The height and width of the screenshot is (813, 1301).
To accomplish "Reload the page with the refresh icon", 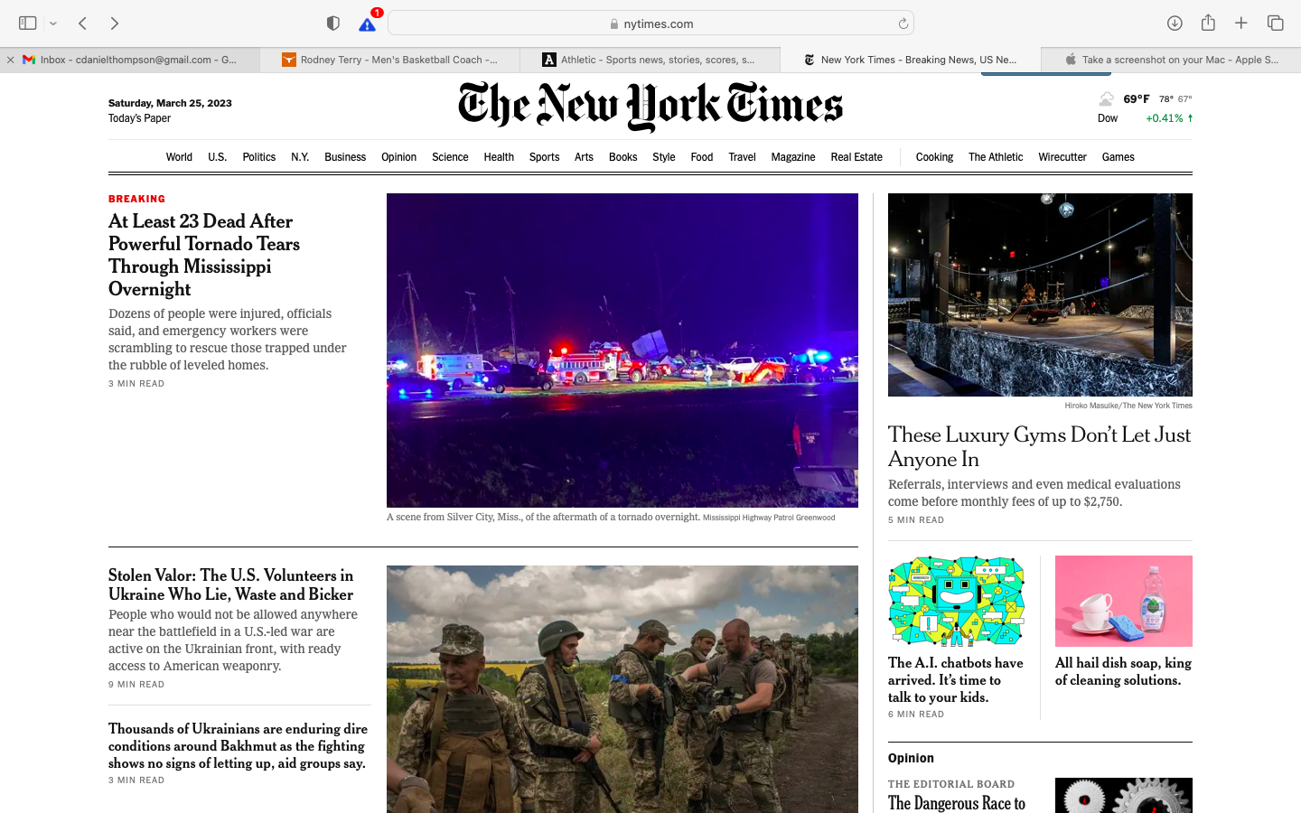I will [x=903, y=23].
